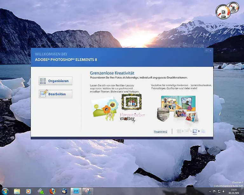The height and width of the screenshot is (195, 244).
Task: Open Windows Explorer from the taskbar
Action: [17, 191]
